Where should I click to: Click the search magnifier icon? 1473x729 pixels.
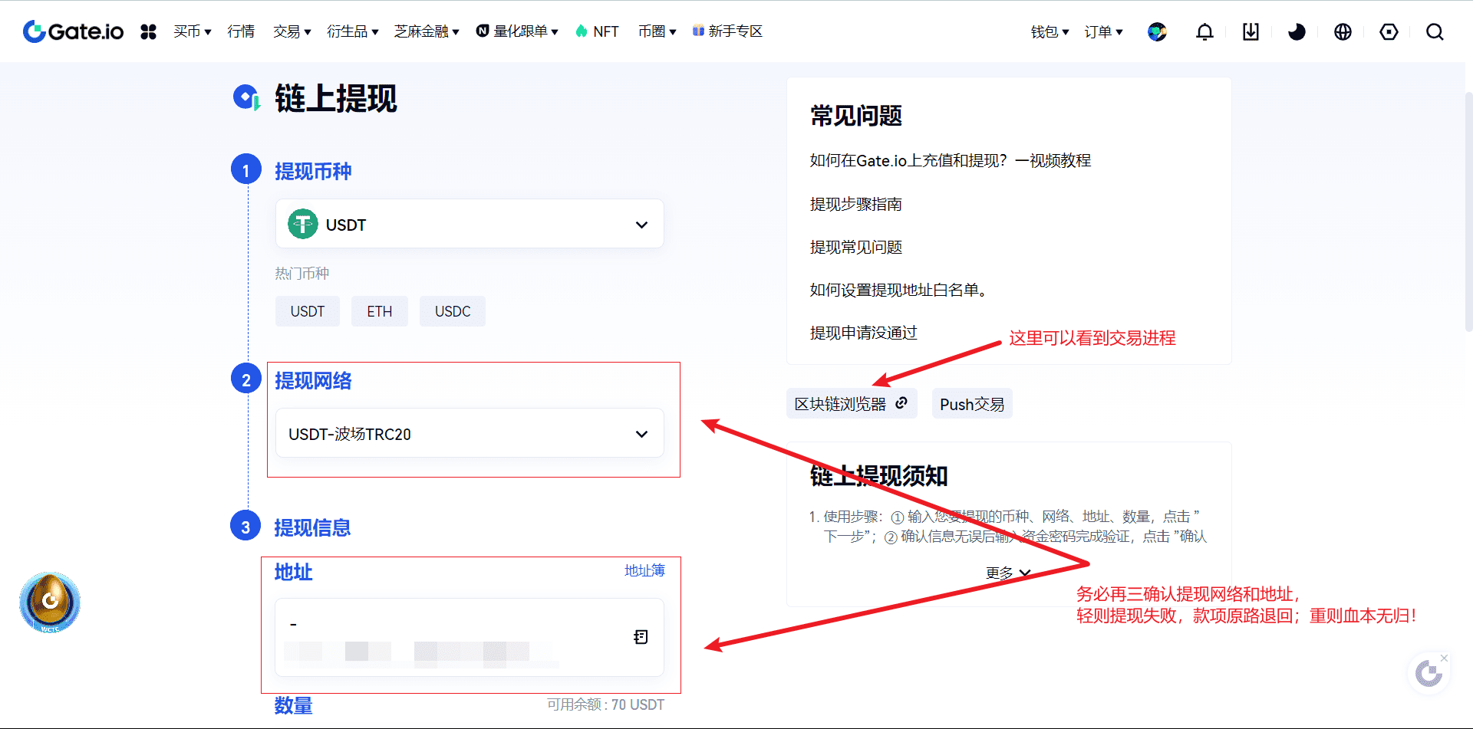click(1435, 31)
